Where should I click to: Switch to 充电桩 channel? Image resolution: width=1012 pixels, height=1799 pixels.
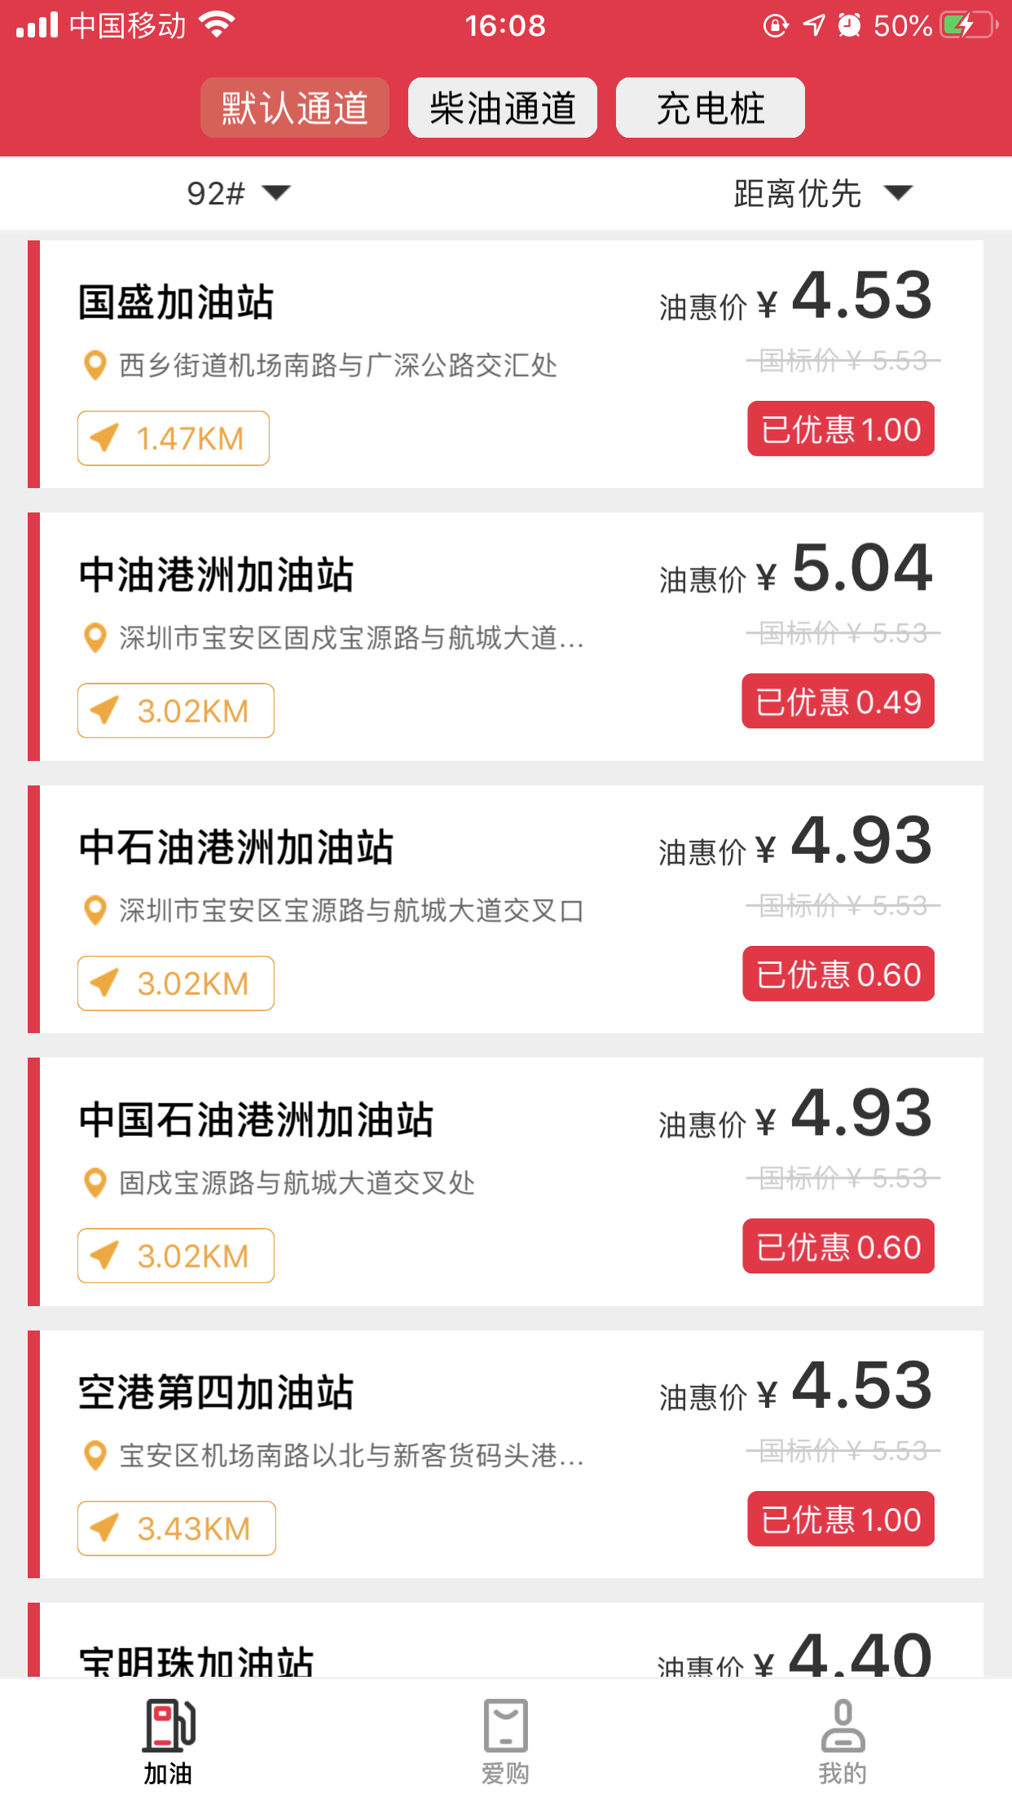pos(710,108)
